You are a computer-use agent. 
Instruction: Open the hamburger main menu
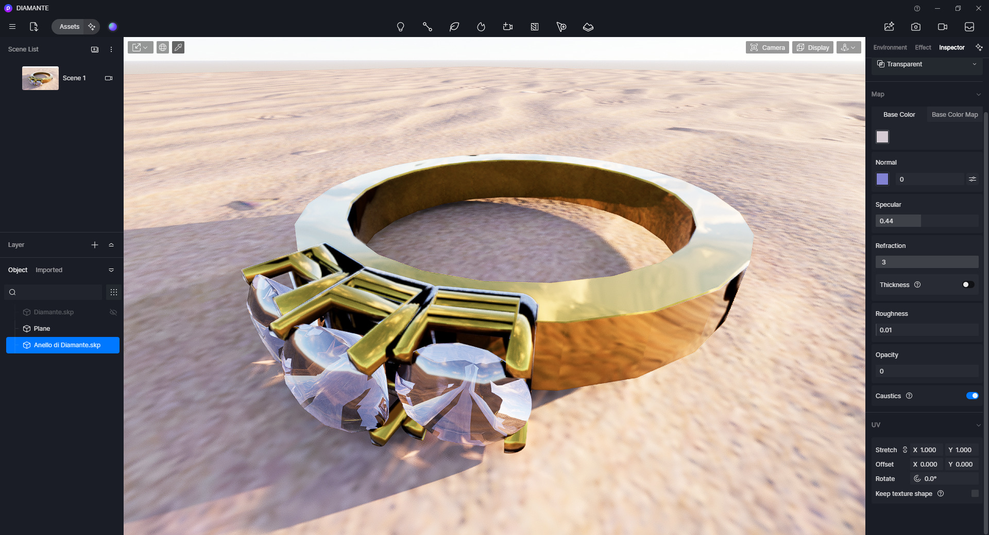(x=12, y=27)
